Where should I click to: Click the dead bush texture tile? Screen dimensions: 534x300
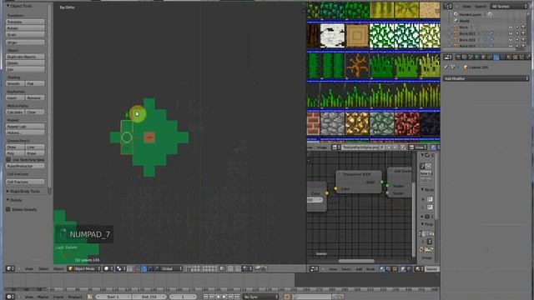[x=357, y=65]
